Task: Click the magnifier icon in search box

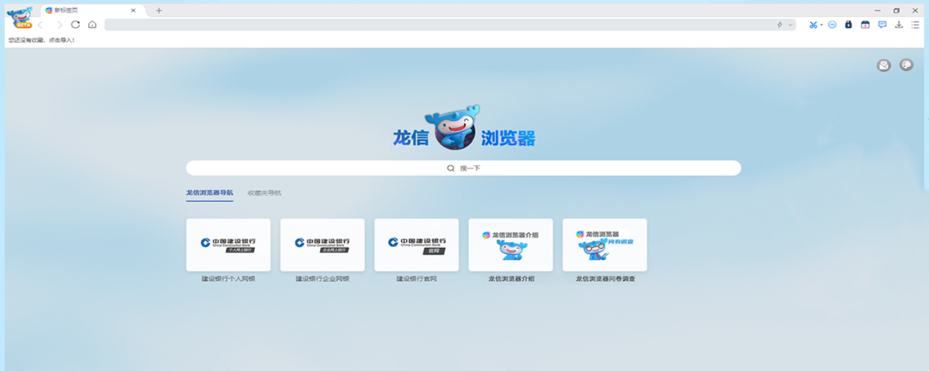Action: click(x=451, y=168)
